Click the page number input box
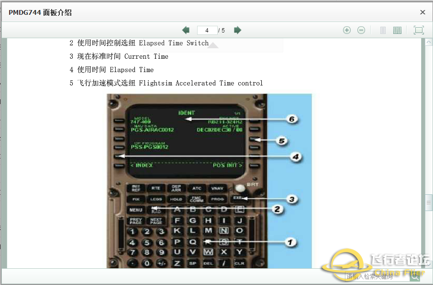 tap(207, 30)
